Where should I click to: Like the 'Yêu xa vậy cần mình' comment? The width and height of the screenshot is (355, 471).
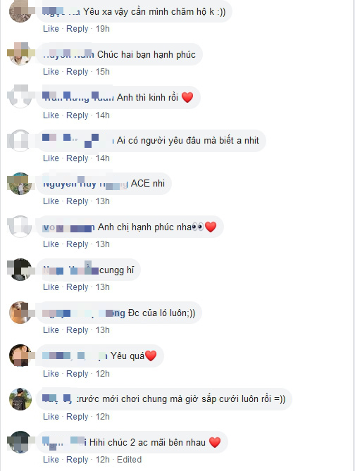point(51,29)
